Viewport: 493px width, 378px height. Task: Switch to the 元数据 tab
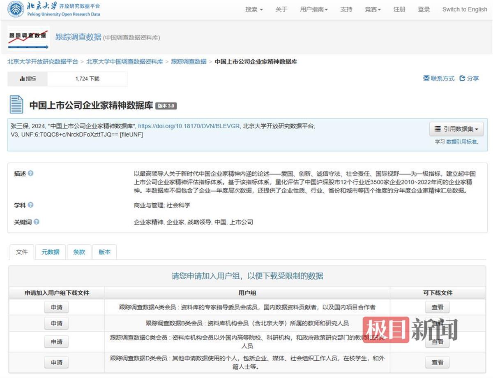click(50, 252)
